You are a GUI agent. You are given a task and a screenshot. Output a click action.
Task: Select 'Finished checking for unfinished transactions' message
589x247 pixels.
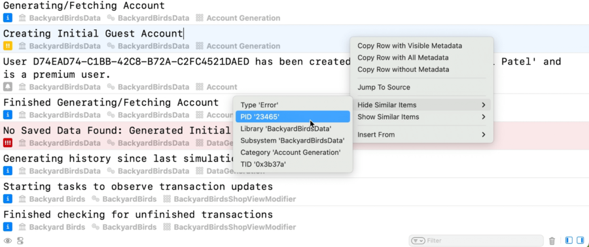(x=138, y=215)
